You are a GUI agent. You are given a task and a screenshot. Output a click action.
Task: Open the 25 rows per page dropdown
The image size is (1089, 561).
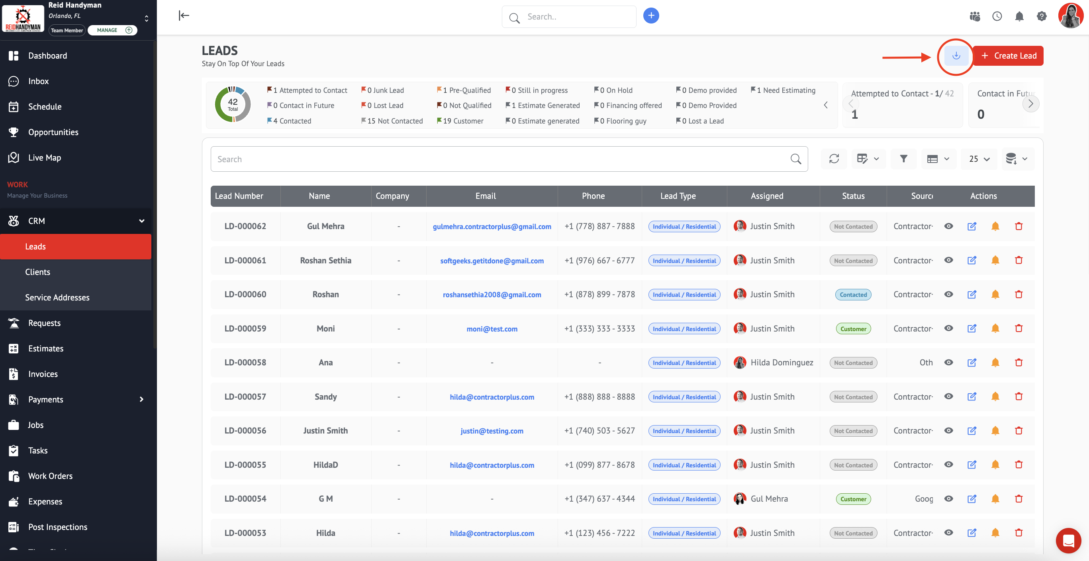click(979, 159)
